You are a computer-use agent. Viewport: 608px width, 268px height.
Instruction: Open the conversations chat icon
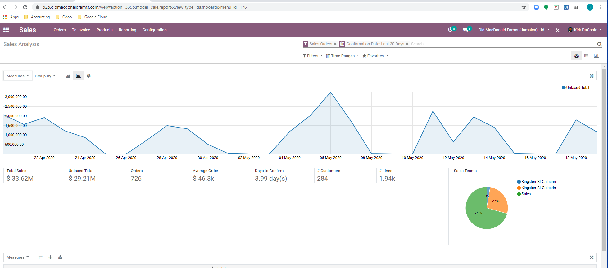465,30
